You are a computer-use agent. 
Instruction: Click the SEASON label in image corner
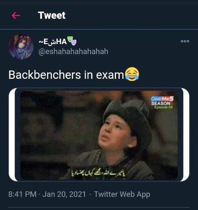(x=161, y=103)
